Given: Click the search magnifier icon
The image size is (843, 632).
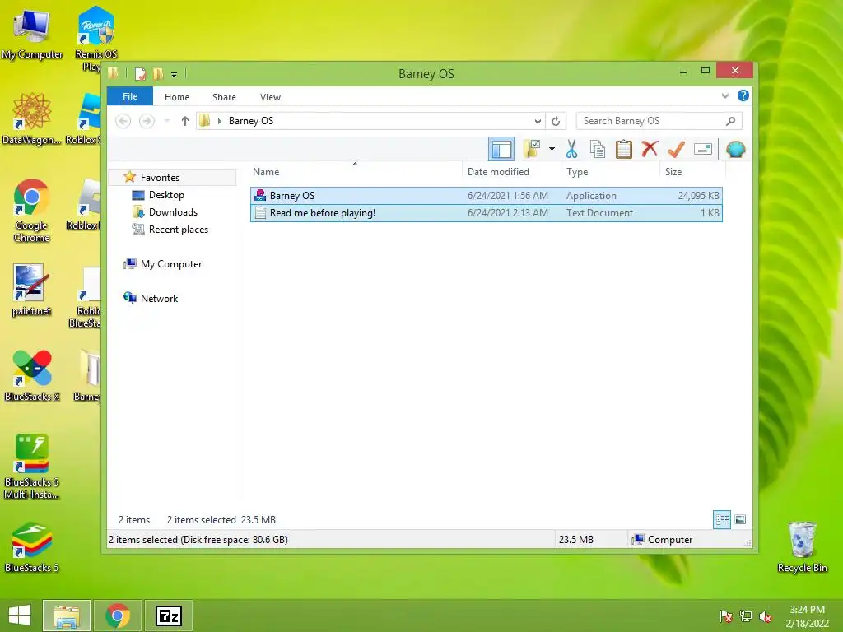Looking at the screenshot, I should tap(730, 121).
